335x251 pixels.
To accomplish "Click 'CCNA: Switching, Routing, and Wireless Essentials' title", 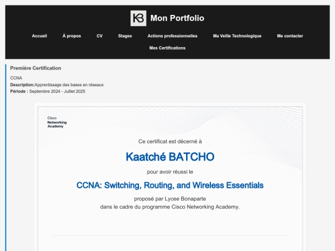I will point(170,185).
